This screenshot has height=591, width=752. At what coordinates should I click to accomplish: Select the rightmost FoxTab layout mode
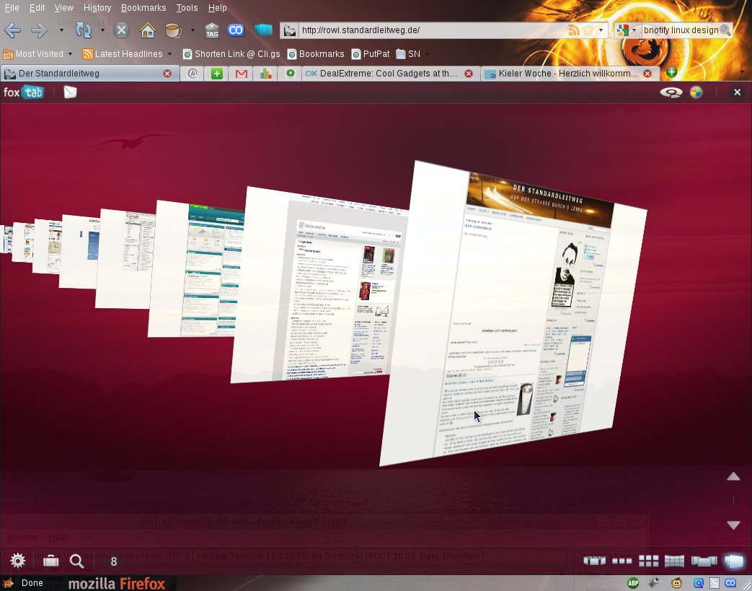pyautogui.click(x=733, y=561)
